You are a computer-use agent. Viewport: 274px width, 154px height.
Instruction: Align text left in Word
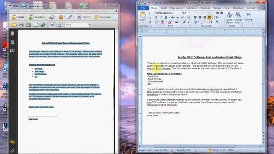point(195,17)
